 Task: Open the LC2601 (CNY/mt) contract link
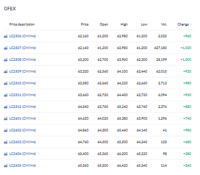pos(23,118)
